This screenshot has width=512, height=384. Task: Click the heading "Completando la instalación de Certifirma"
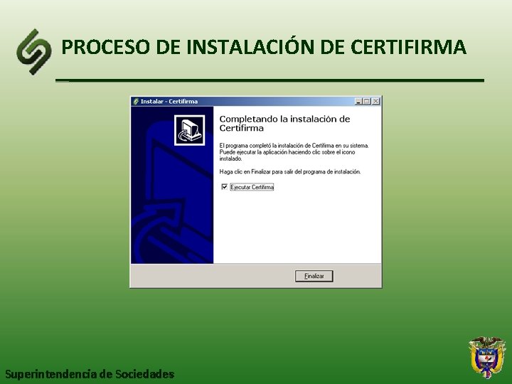pos(284,124)
